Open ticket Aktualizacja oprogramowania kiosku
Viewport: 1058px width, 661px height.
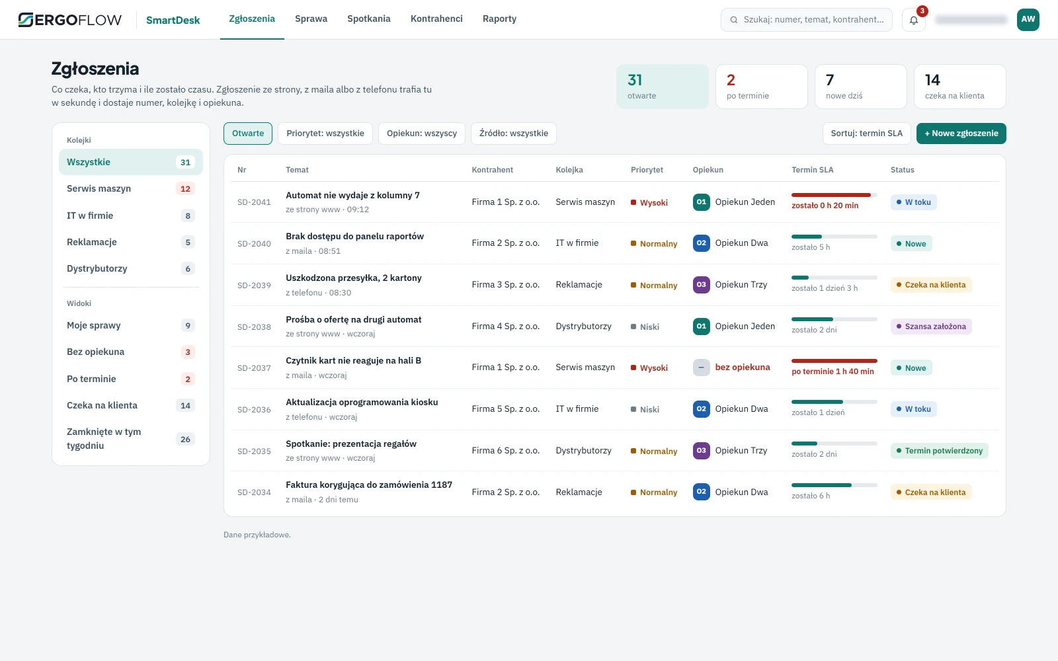click(x=362, y=402)
